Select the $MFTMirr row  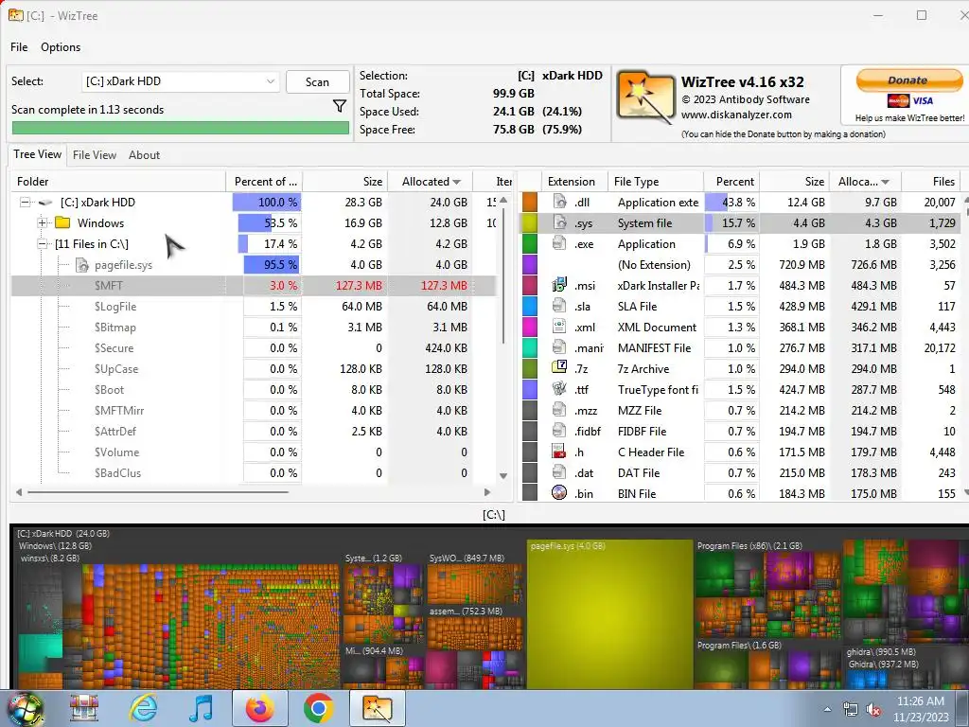click(254, 411)
